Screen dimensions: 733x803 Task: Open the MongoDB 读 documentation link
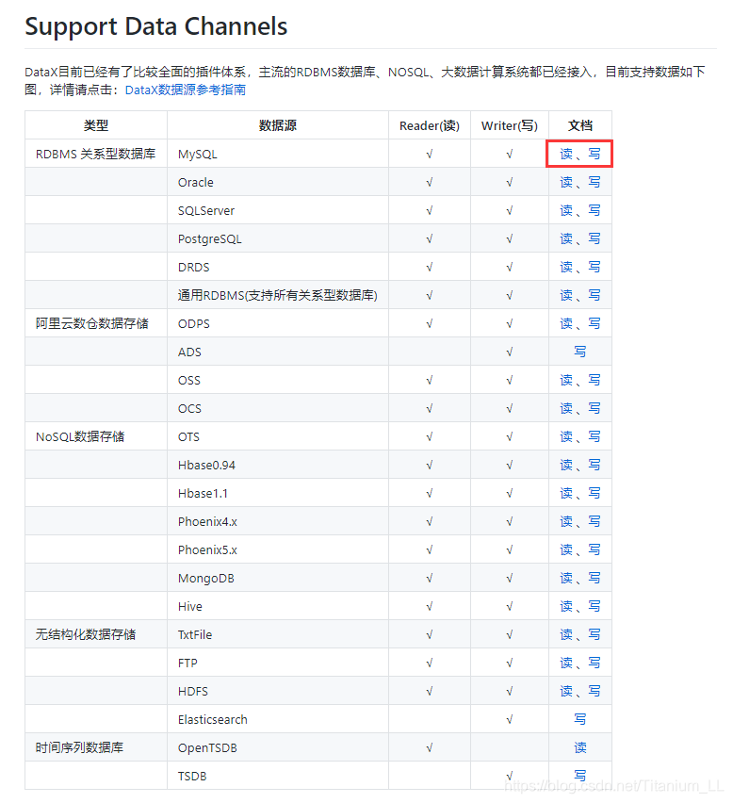click(x=566, y=578)
